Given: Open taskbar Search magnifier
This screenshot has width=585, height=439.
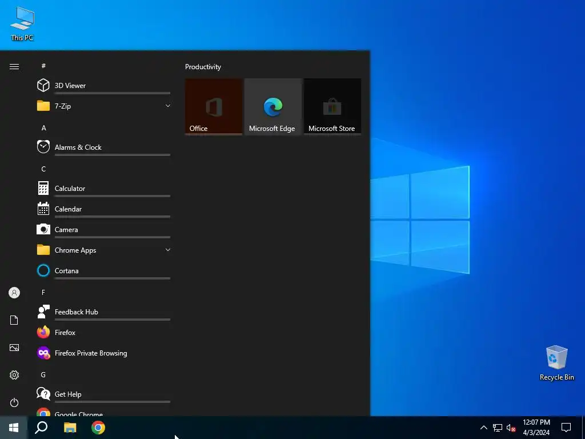Looking at the screenshot, I should coord(41,428).
